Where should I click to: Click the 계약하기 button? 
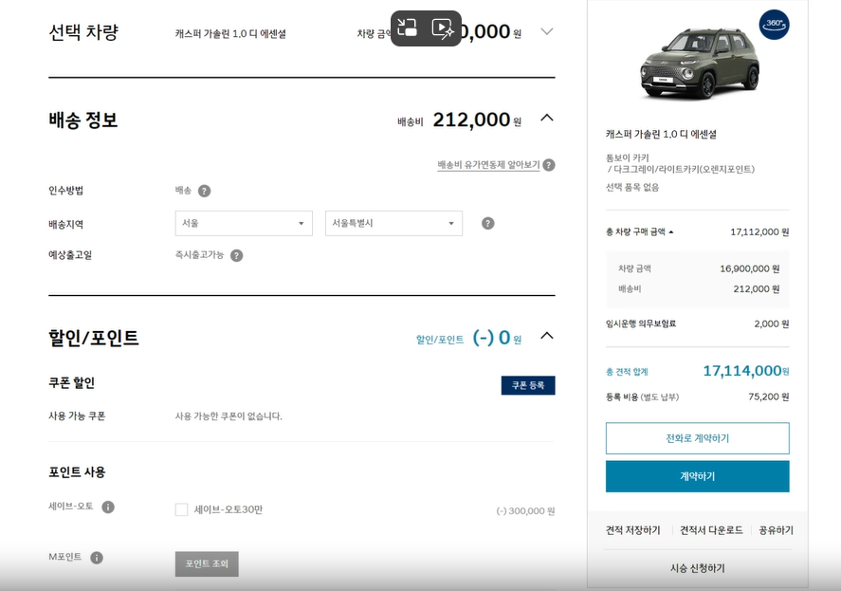tap(697, 476)
